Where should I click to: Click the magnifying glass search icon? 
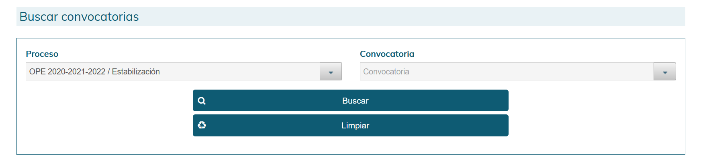pyautogui.click(x=202, y=101)
